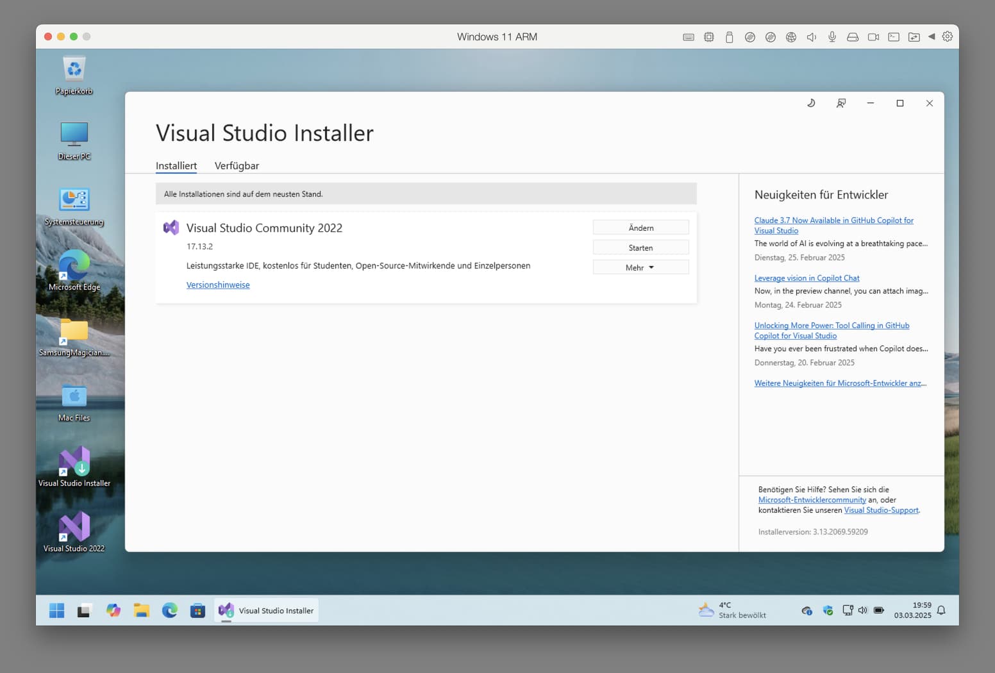Open Copilot from the taskbar

coord(113,611)
